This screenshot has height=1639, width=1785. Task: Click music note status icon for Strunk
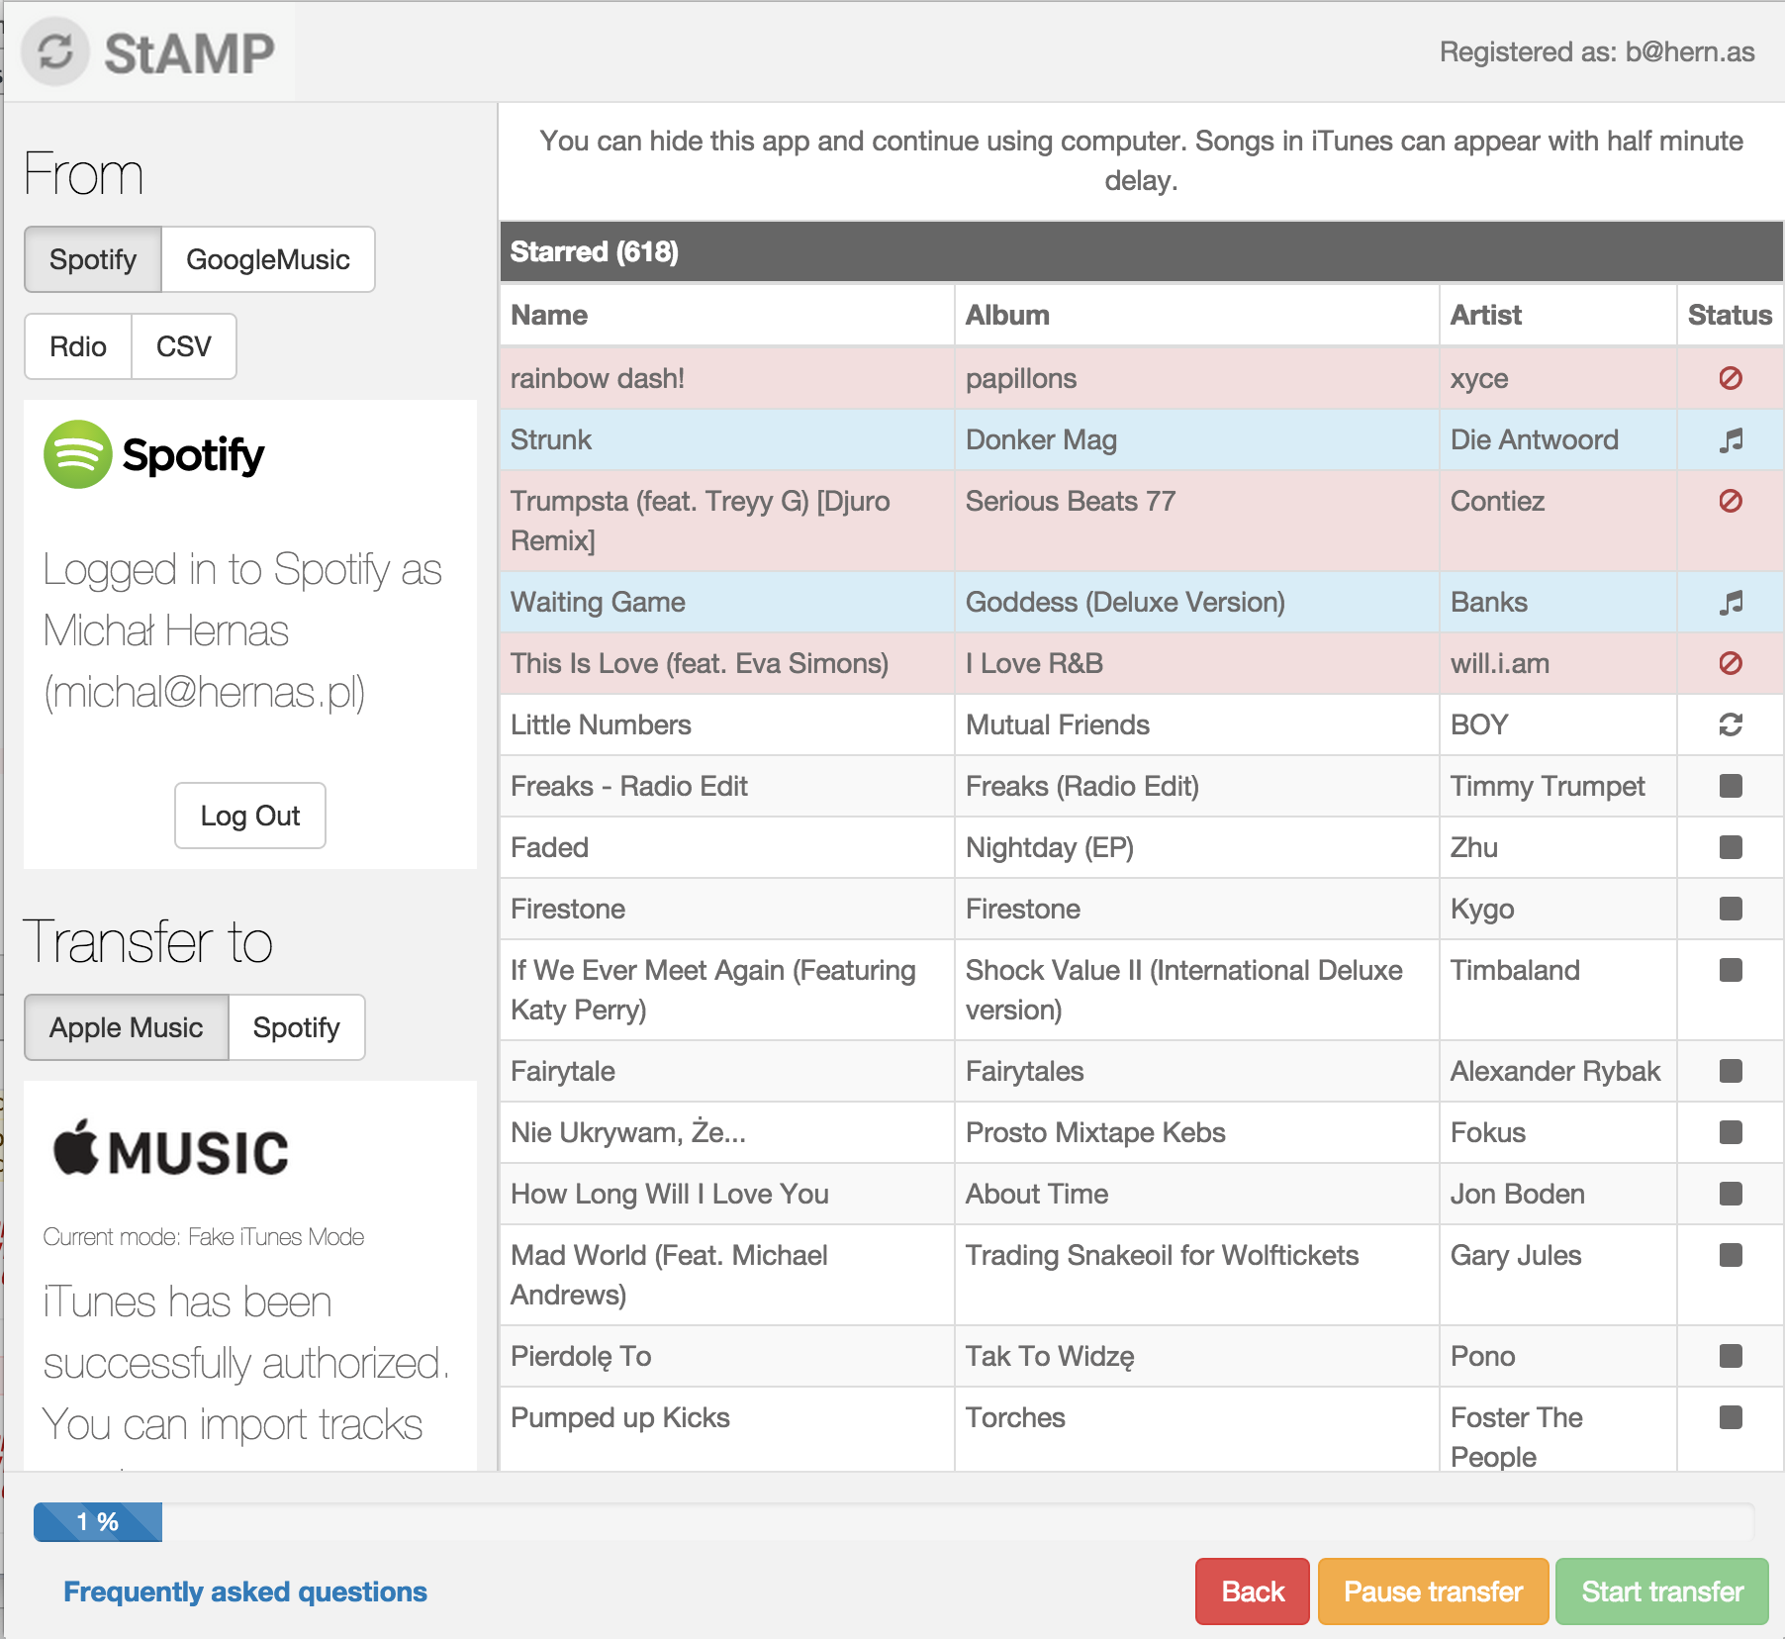[1731, 439]
